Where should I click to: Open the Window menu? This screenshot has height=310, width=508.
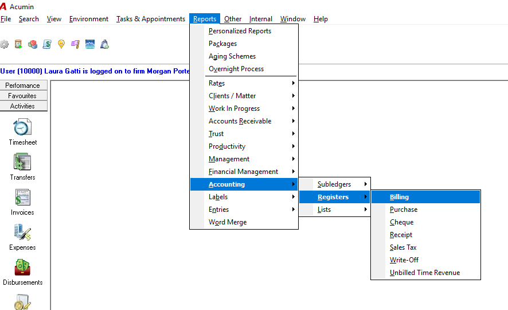[x=293, y=19]
